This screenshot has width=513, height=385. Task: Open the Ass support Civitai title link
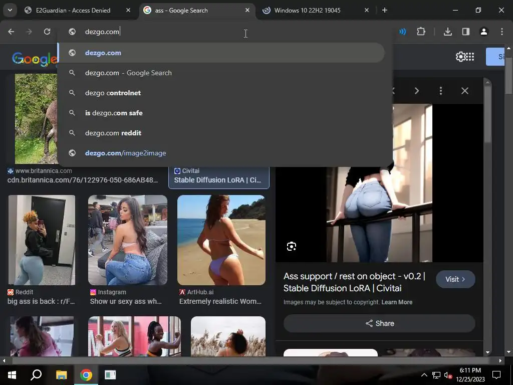coord(354,282)
